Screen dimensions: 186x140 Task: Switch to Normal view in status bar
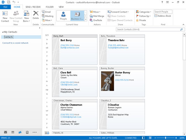[143, 138]
